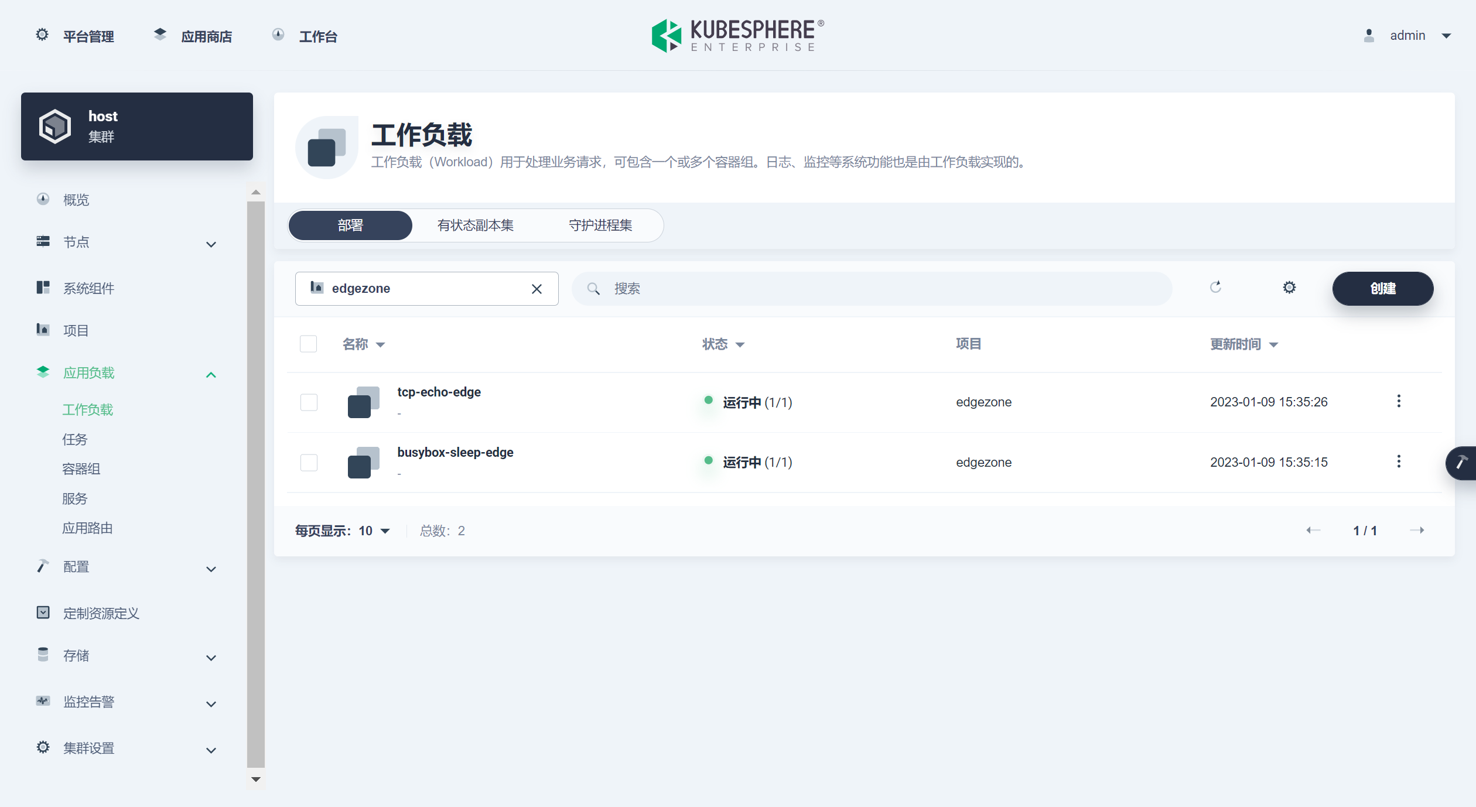Open 定制资源定义 custom resource definitions
Screen dimensions: 1476x807
pos(101,613)
